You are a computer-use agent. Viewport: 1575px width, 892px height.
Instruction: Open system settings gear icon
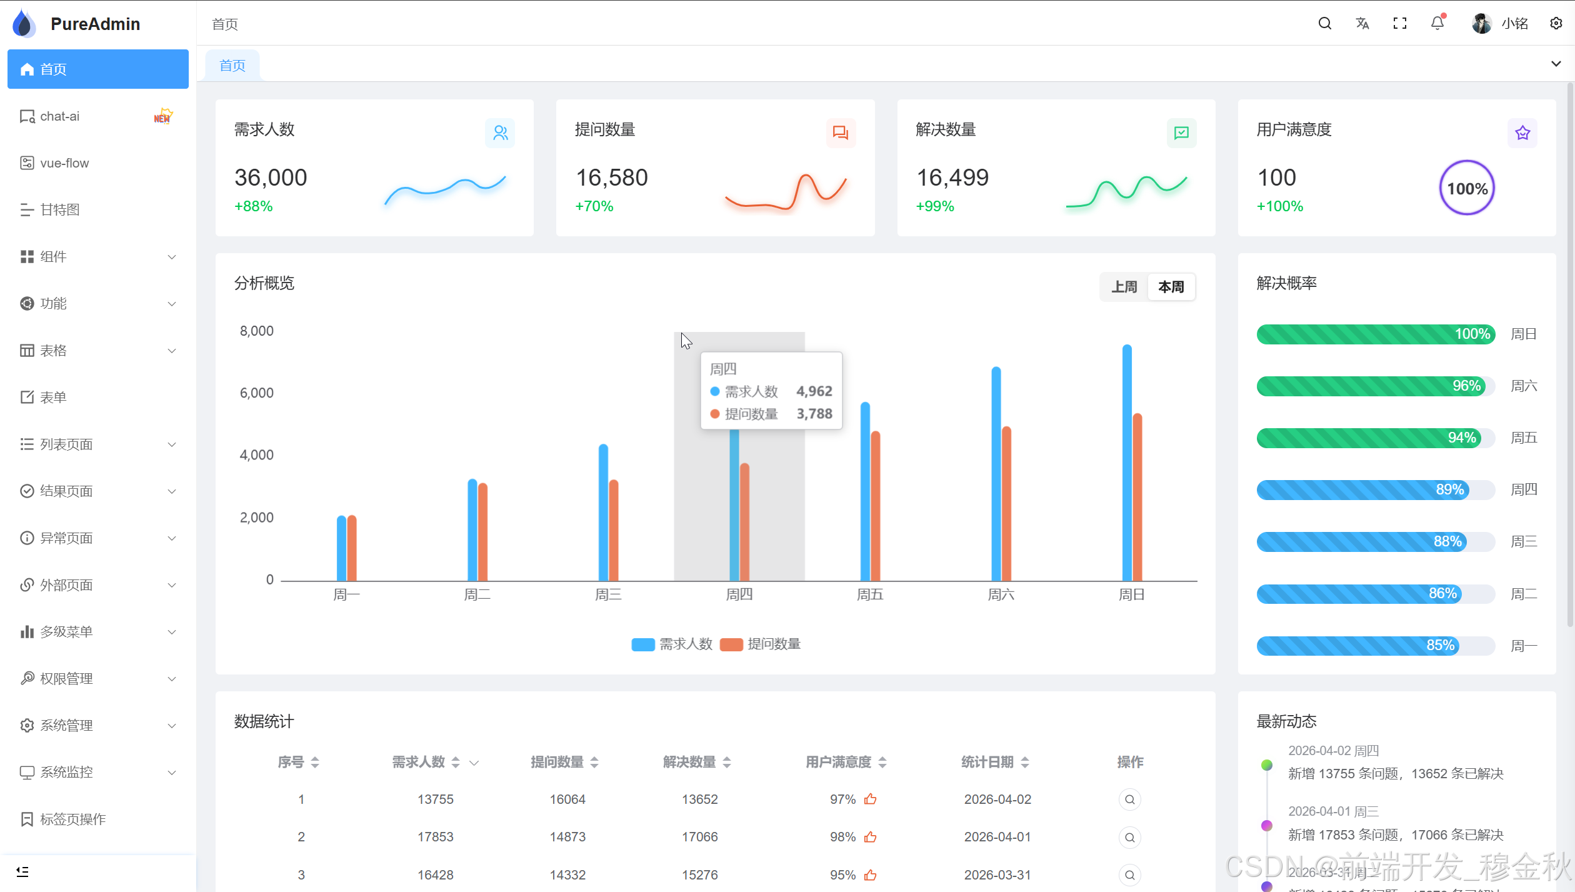(x=1556, y=24)
